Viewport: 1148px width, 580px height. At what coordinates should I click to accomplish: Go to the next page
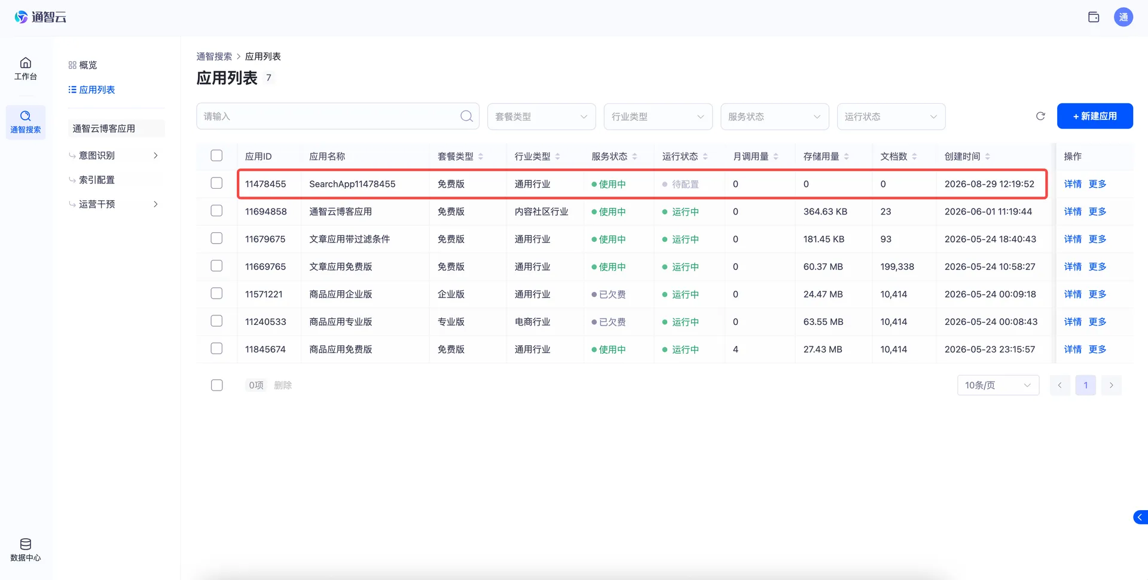(x=1112, y=385)
